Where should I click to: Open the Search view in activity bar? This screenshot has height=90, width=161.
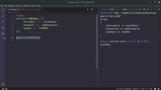(x=3, y=16)
